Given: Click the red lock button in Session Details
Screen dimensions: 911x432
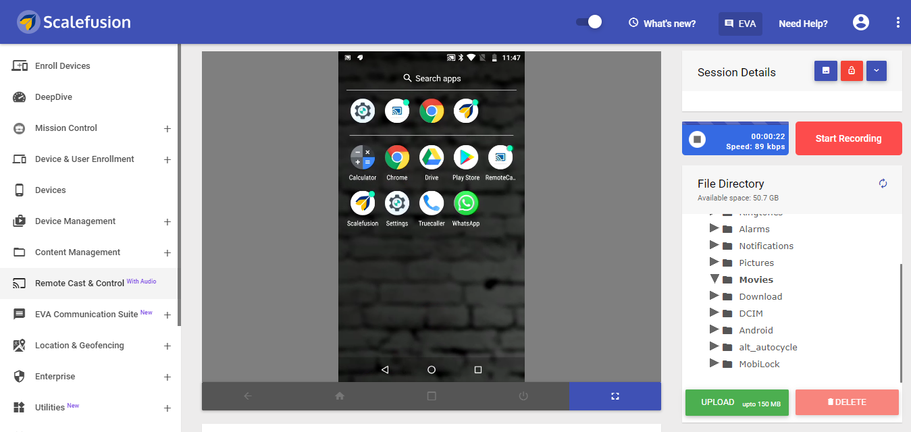Looking at the screenshot, I should coord(852,71).
